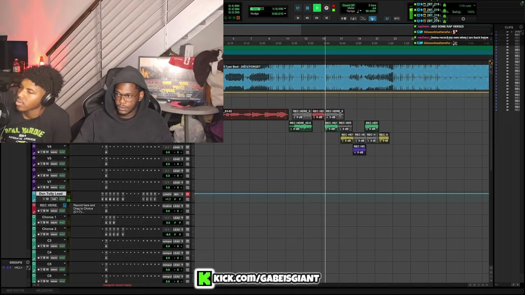This screenshot has width=525, height=295.
Task: Mute the Don Tolly Lead track
Action: tap(47, 199)
